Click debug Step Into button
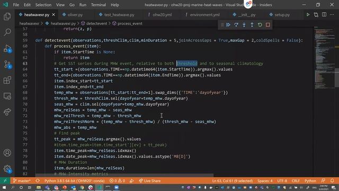Viewport: 339px width, 191px height. [244, 25]
